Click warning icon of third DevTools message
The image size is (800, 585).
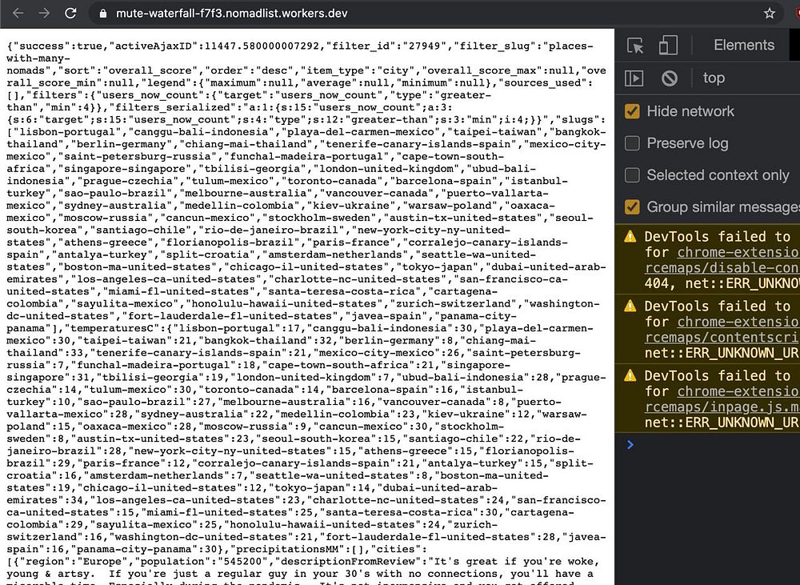click(630, 375)
